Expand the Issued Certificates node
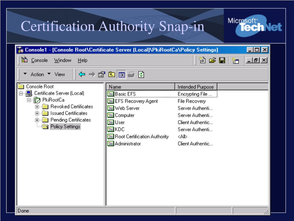This screenshot has width=294, height=221. pyautogui.click(x=37, y=113)
